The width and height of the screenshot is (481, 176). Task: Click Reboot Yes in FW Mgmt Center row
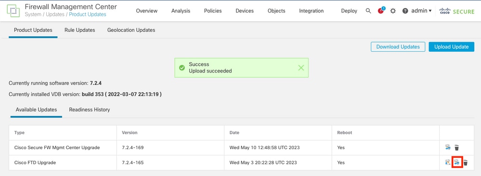[x=341, y=148]
